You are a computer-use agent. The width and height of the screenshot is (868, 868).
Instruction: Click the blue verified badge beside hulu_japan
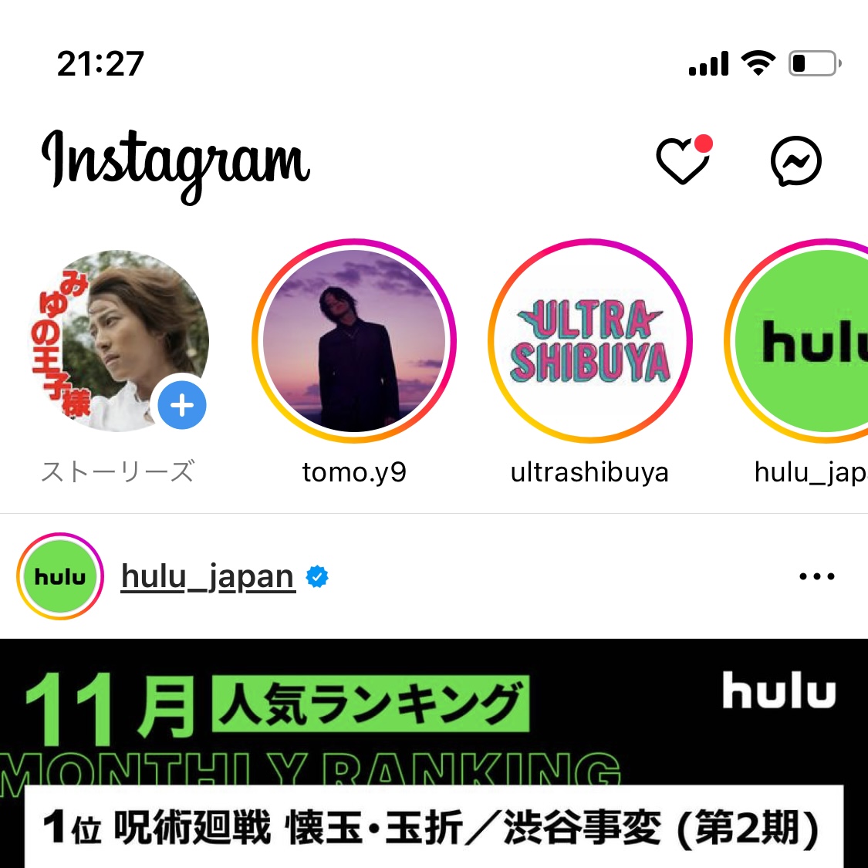[317, 576]
